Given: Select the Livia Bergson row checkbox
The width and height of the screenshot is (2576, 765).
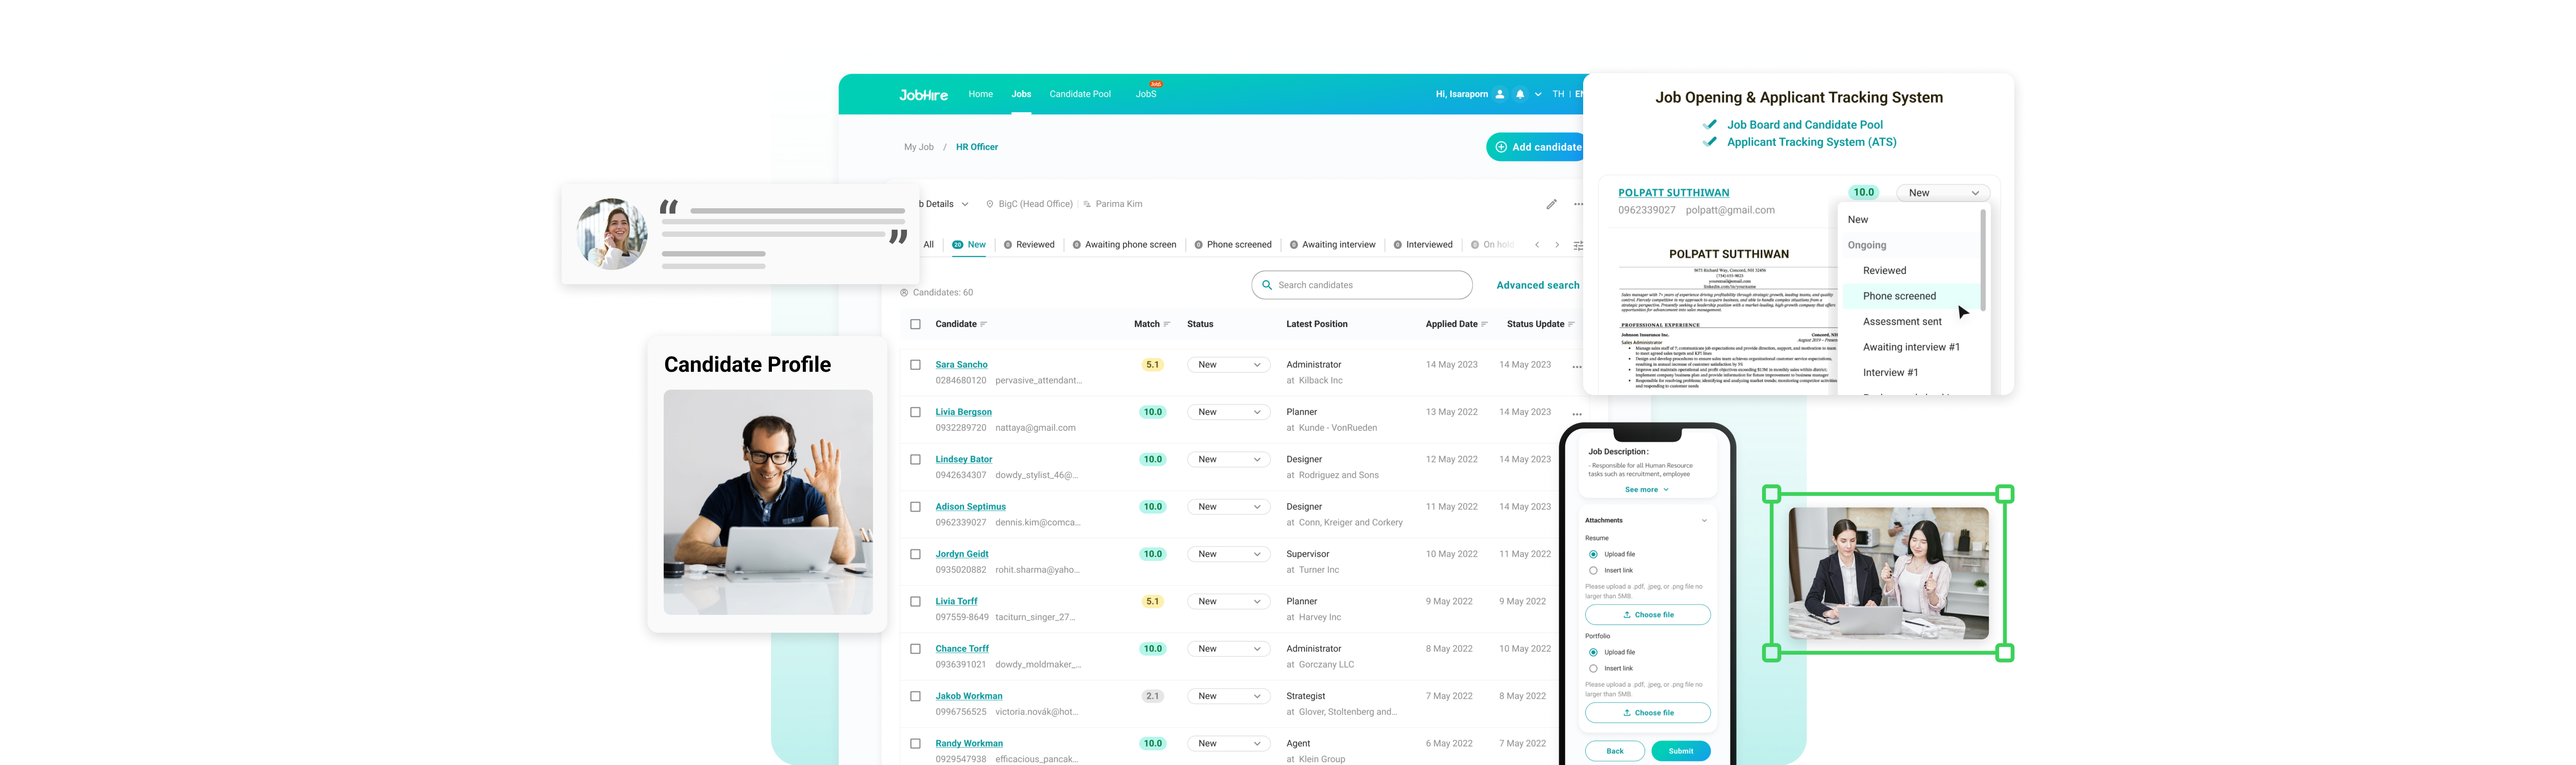Looking at the screenshot, I should coord(915,412).
